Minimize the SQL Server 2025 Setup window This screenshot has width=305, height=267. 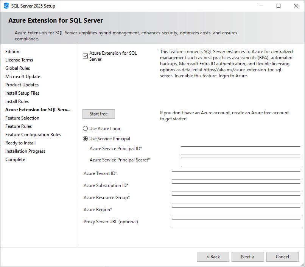pos(261,6)
